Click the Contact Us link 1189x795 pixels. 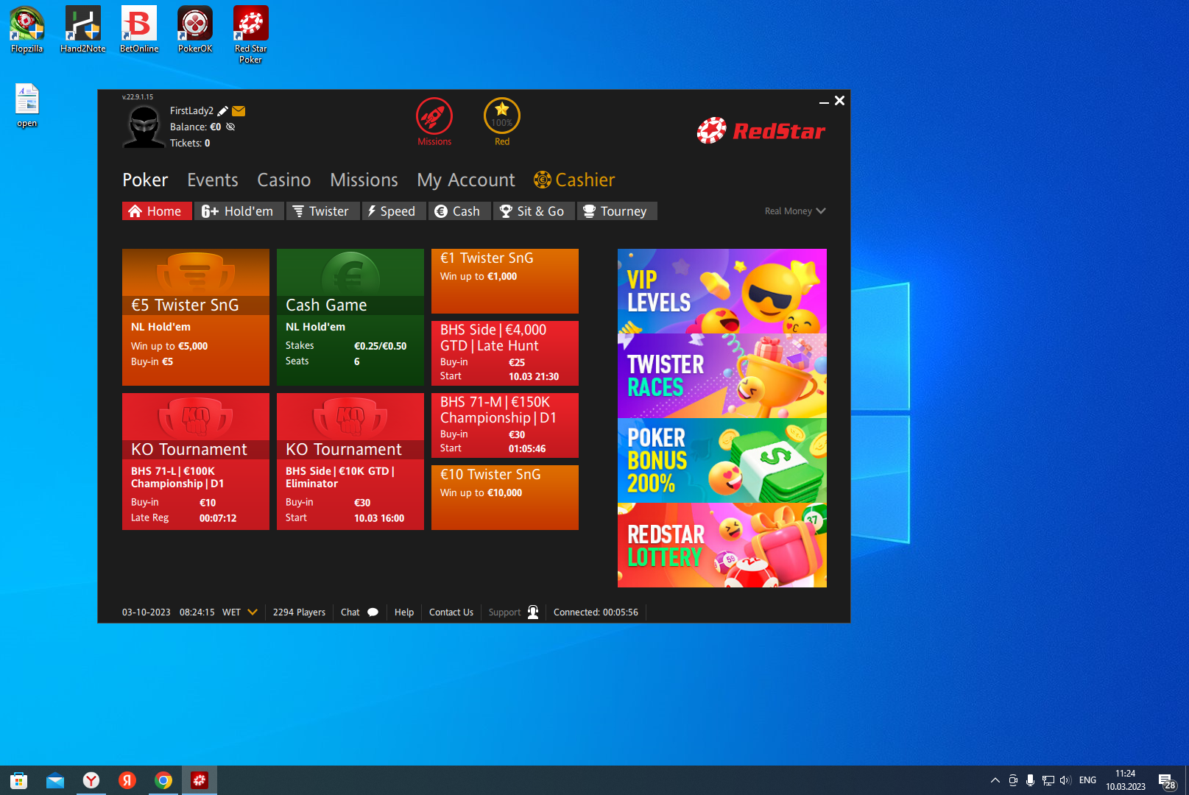(451, 612)
